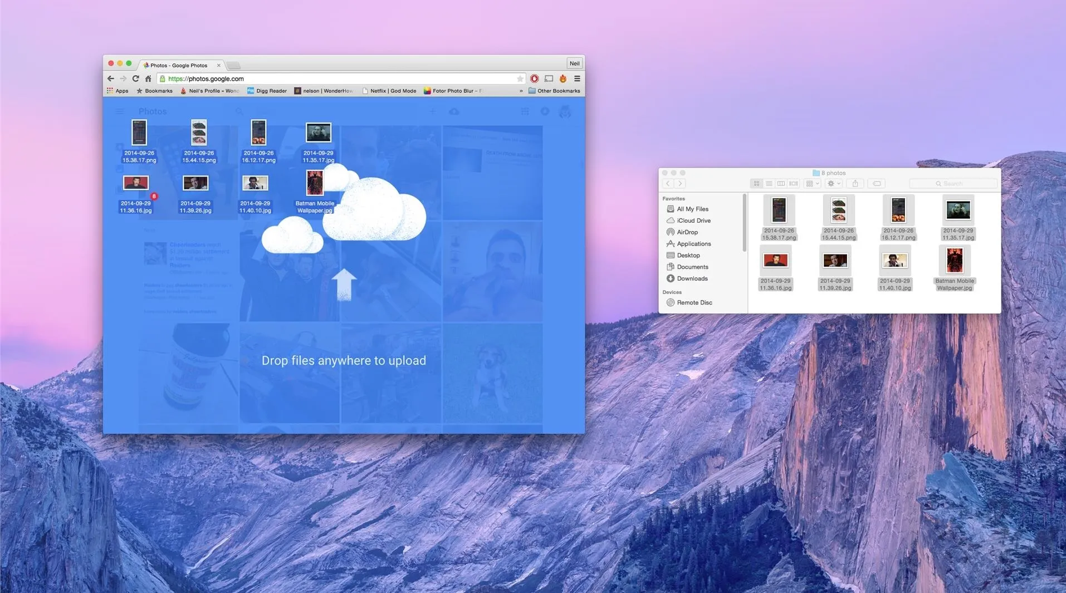
Task: Click the flame extension icon in Chrome
Action: click(563, 79)
